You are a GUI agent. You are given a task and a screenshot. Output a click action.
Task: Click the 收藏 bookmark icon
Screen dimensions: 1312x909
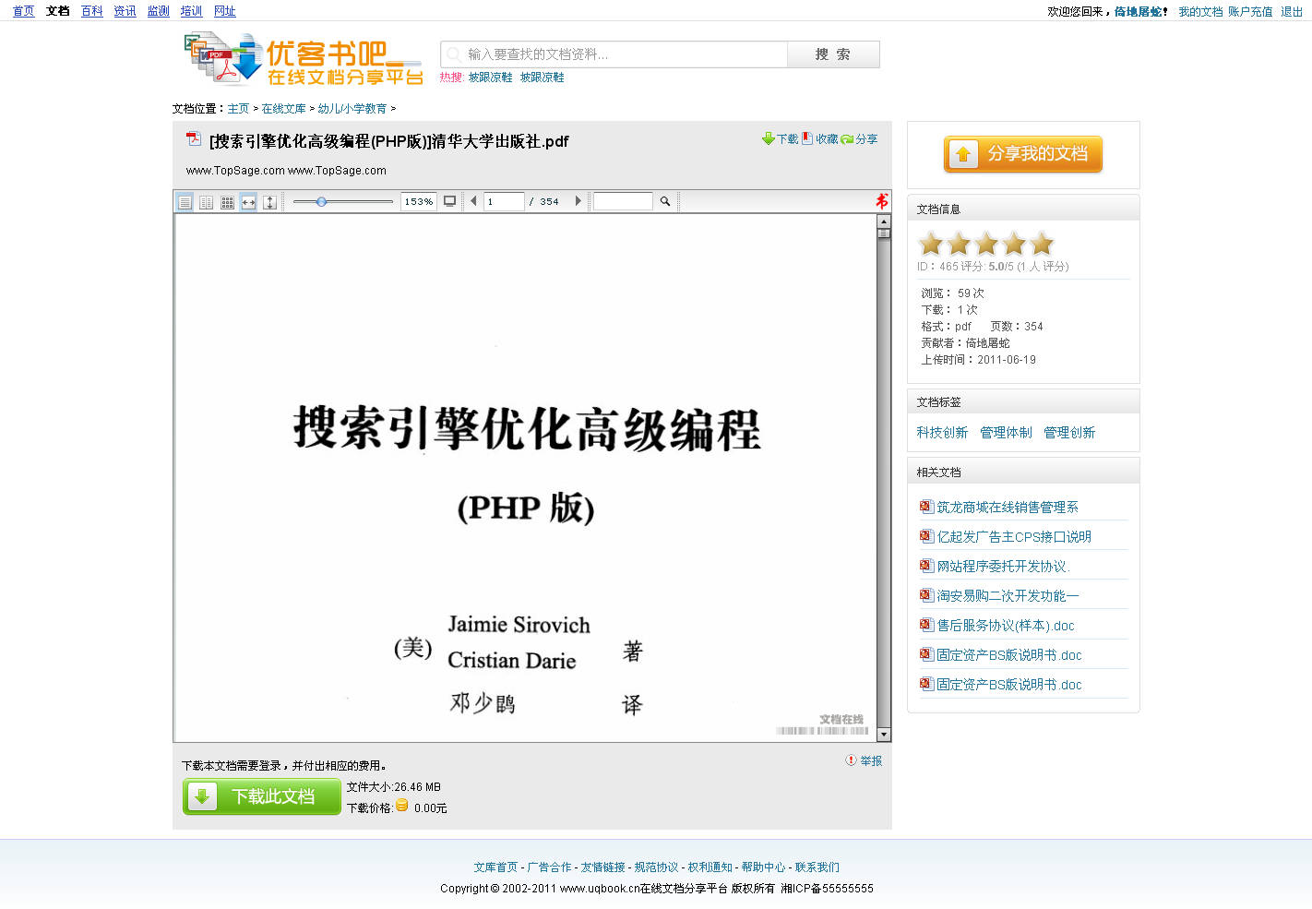(x=807, y=138)
